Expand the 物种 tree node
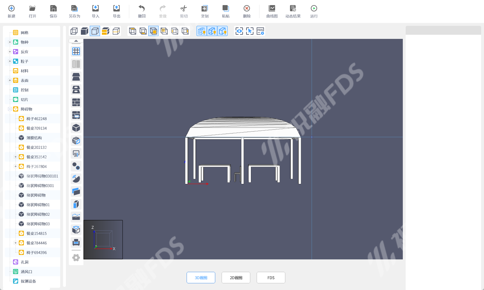The image size is (484, 290). (10, 42)
